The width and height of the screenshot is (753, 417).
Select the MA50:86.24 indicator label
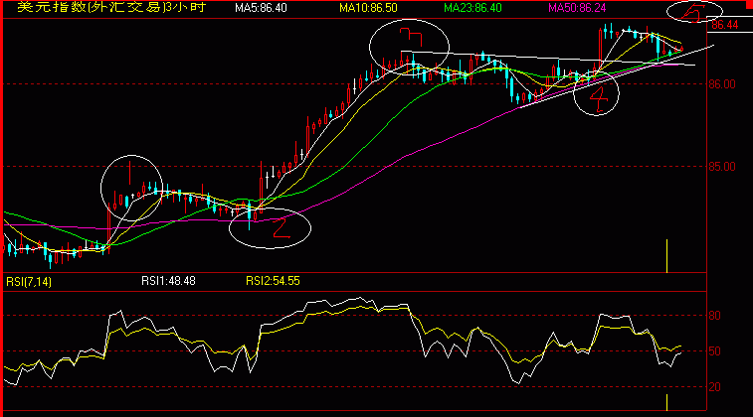(577, 8)
